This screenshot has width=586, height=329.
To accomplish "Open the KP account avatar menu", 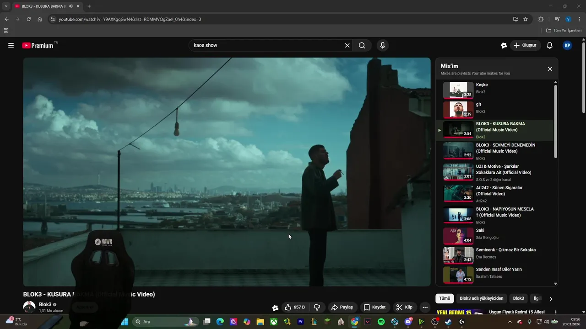I will (x=567, y=45).
